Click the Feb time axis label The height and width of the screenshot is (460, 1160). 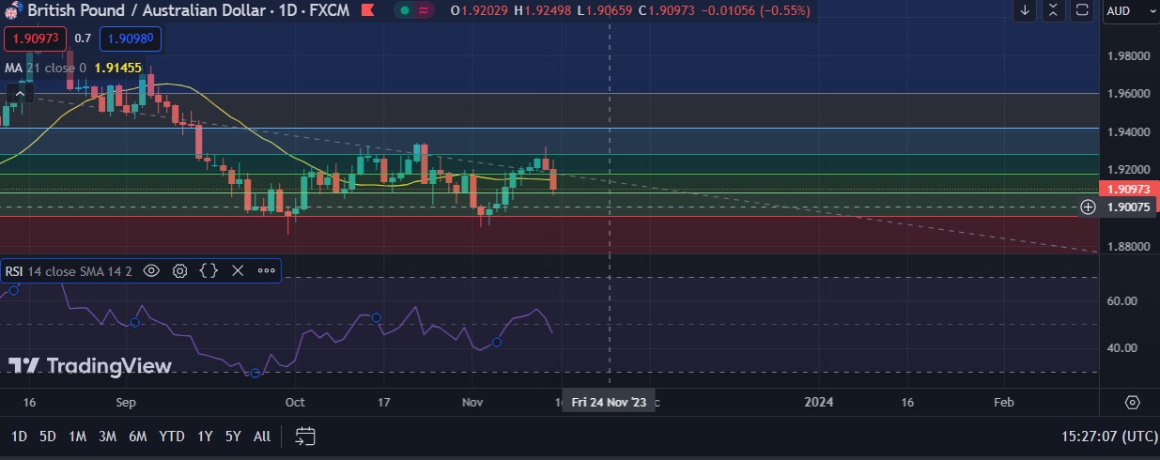coord(1004,402)
